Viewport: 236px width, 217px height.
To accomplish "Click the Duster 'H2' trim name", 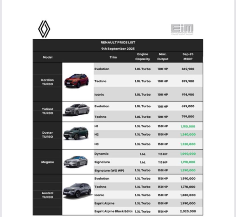I will (96, 134).
